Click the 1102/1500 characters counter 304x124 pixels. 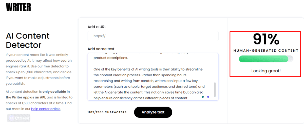107,112
